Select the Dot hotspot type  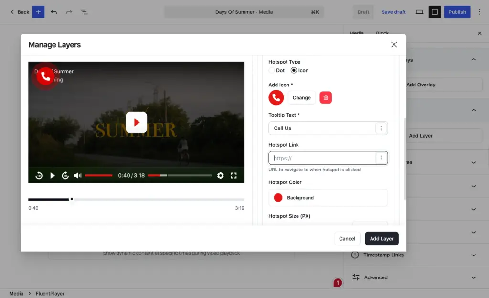point(272,71)
